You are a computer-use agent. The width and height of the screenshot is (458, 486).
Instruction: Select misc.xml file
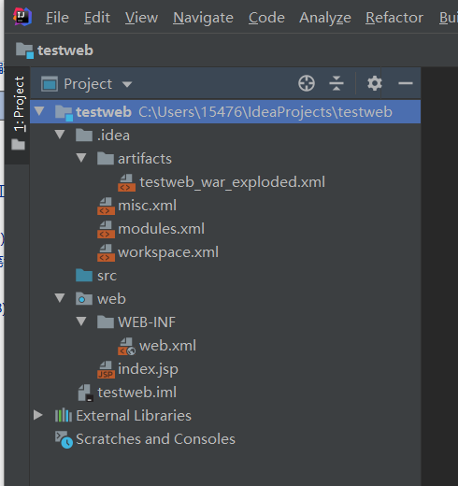(x=147, y=206)
